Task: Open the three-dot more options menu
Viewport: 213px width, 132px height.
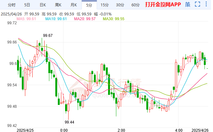Action: click(x=206, y=4)
